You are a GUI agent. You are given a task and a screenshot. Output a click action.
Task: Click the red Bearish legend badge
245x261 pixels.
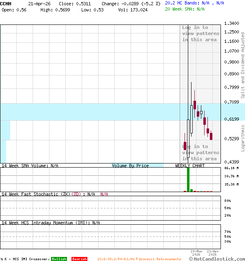[79, 259]
